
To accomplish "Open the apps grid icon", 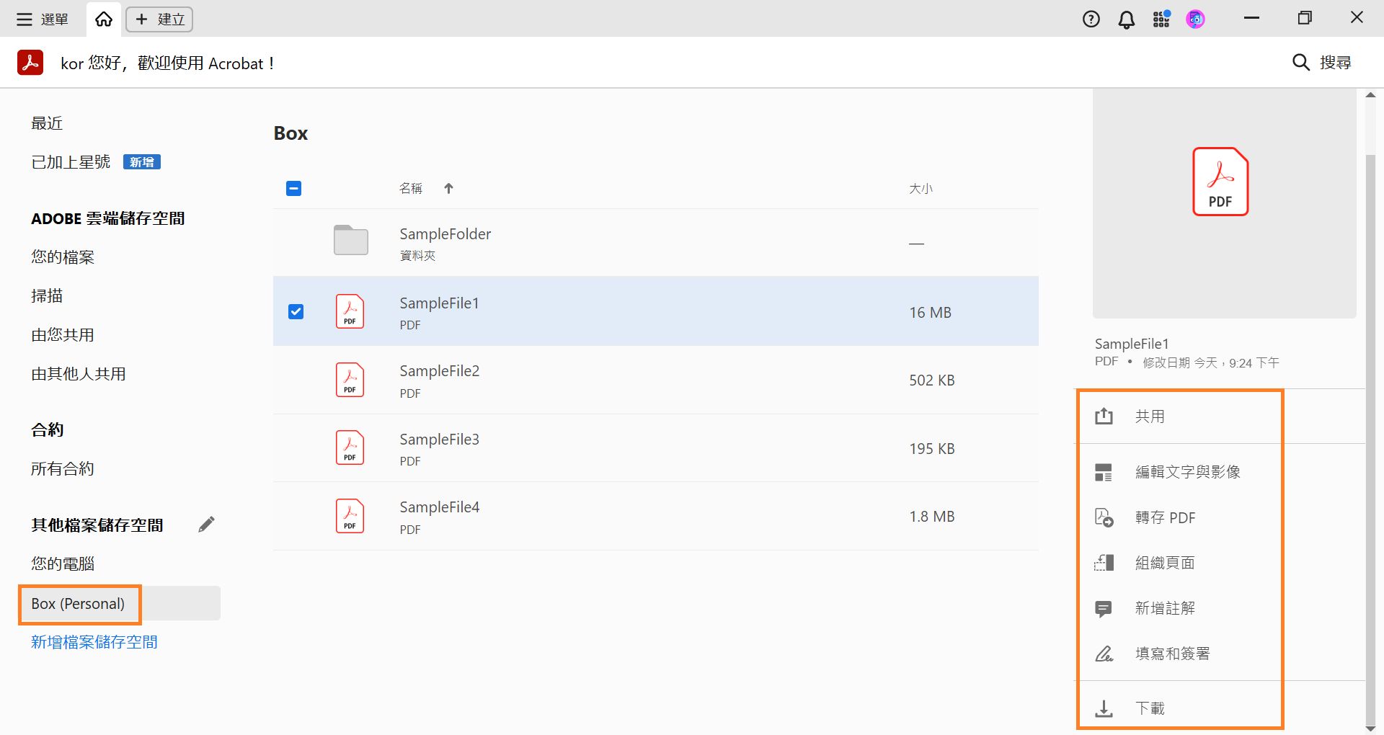I will coord(1161,19).
